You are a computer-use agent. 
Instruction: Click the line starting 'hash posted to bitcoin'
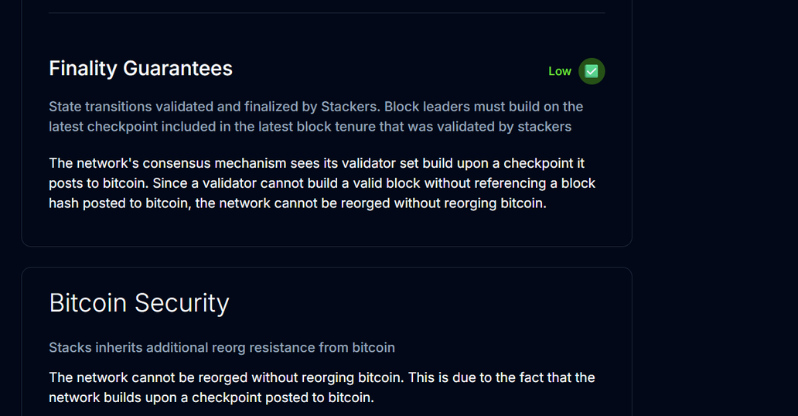298,203
